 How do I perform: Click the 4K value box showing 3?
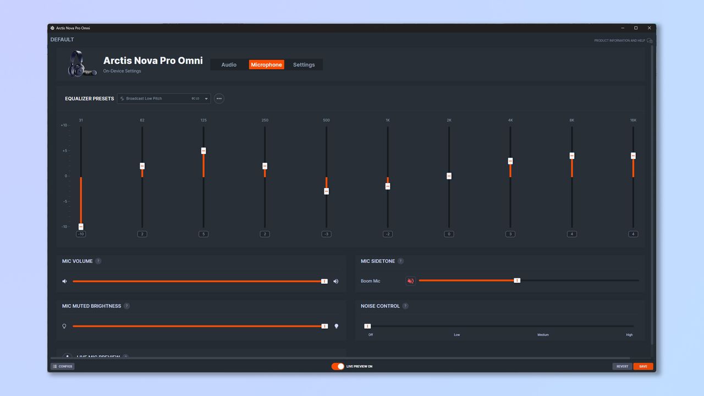pos(510,234)
